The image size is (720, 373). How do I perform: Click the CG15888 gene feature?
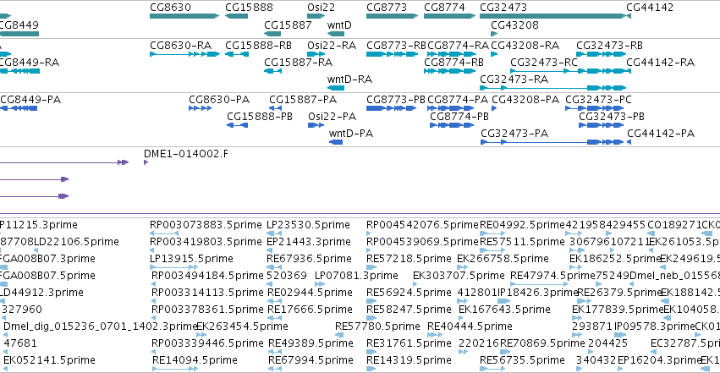(237, 16)
